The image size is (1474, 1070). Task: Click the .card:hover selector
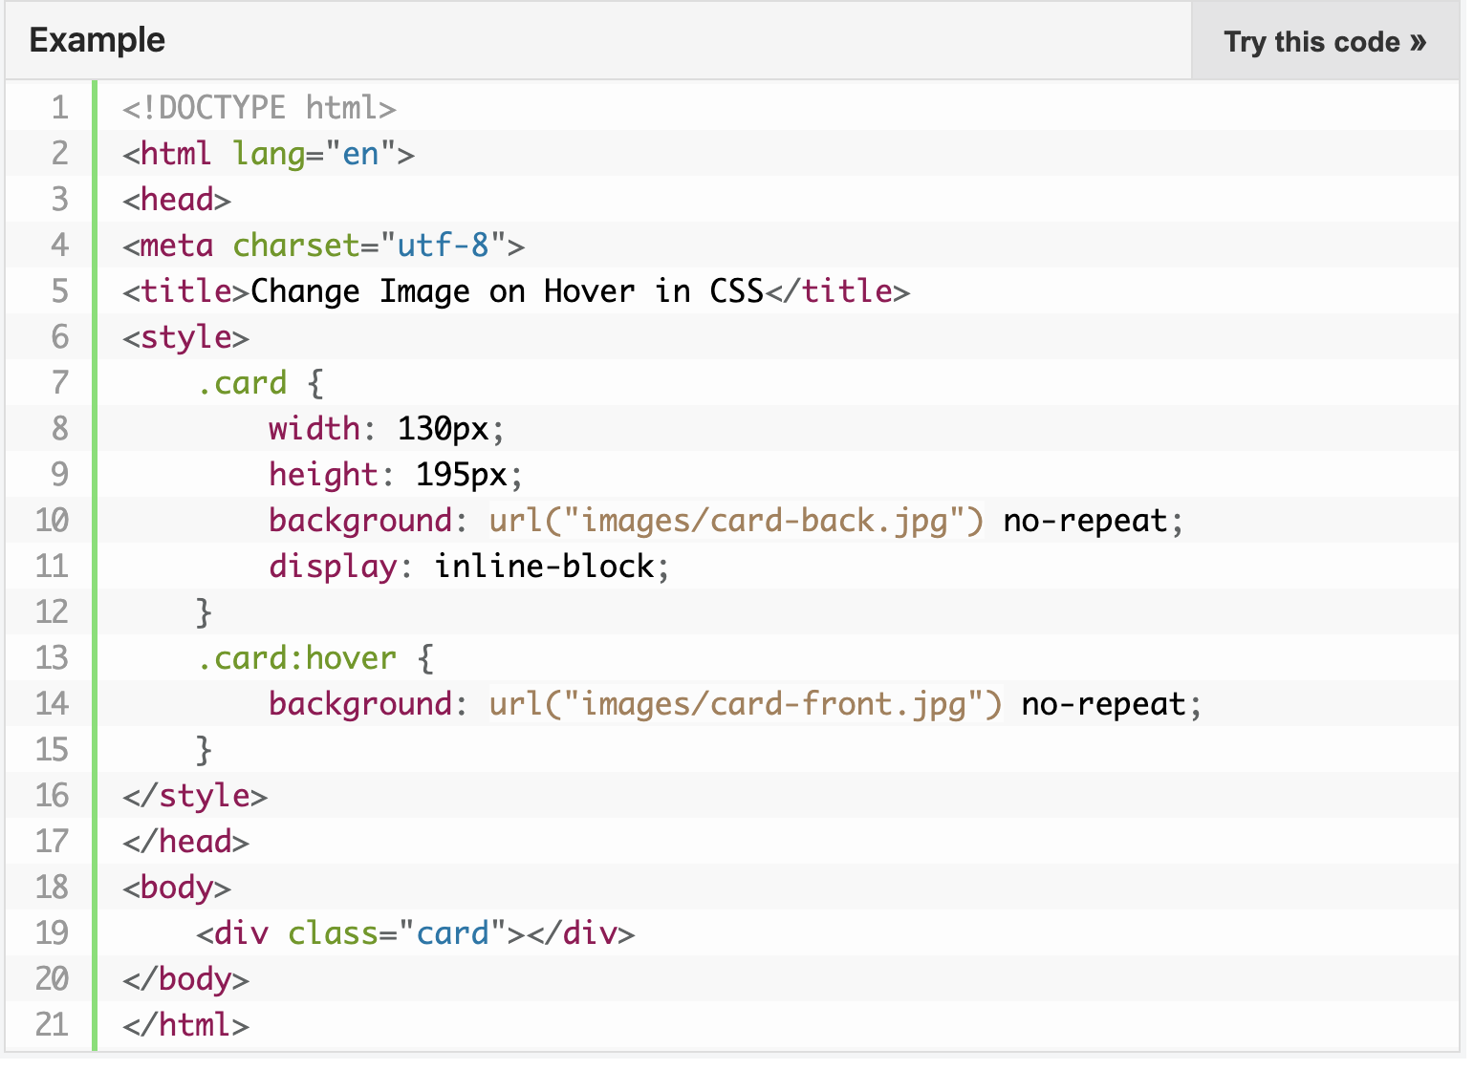coord(296,657)
